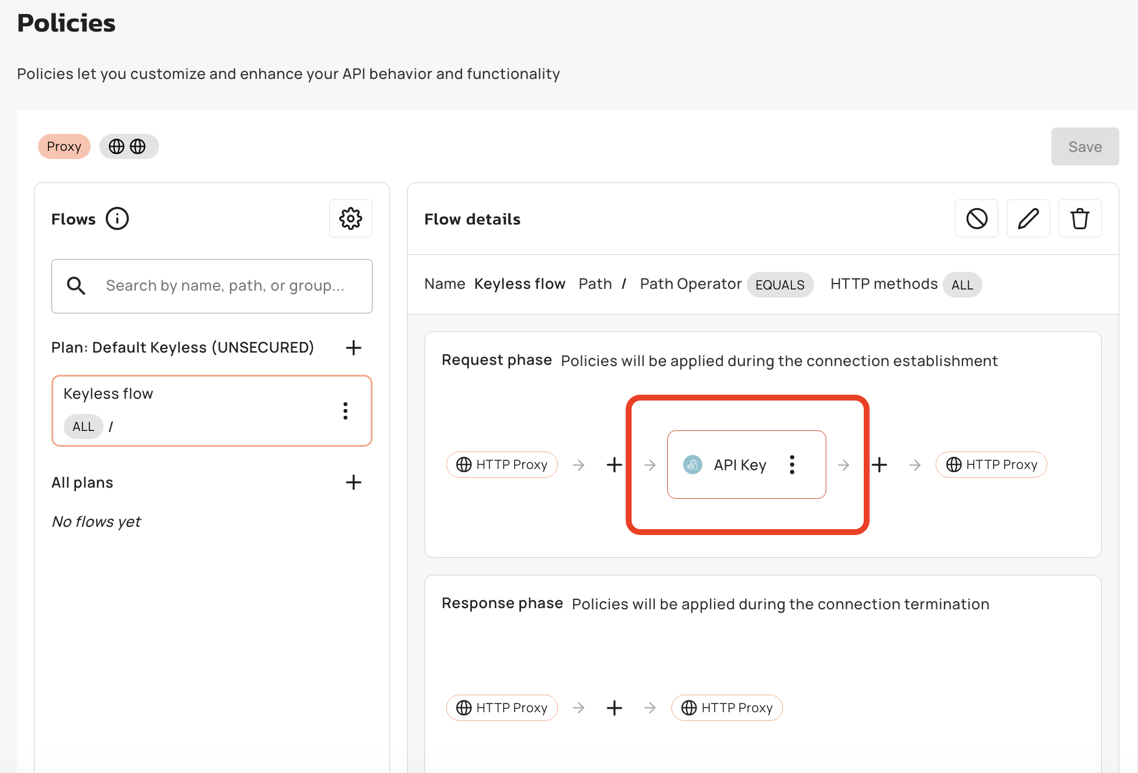Click the double globe entrypoints chip

(128, 146)
